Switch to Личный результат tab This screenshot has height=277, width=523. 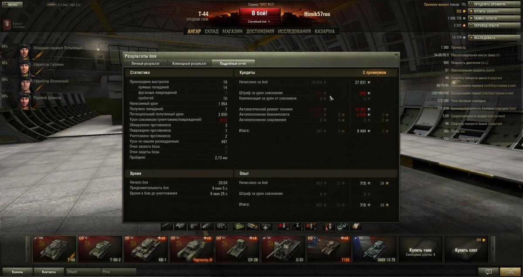click(145, 63)
